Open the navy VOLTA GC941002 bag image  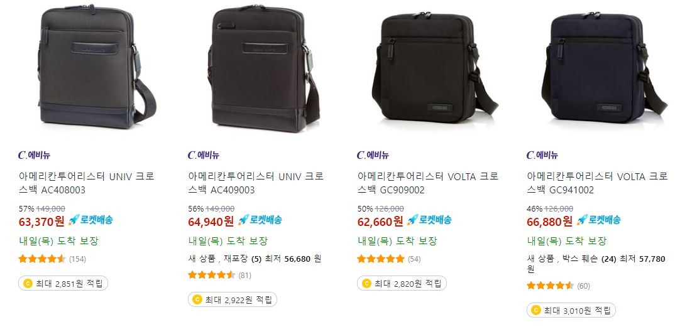tap(604, 68)
